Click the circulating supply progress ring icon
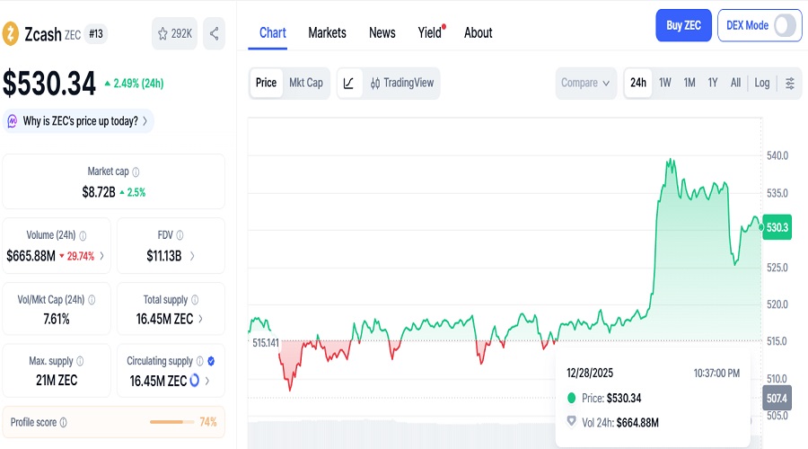Image resolution: width=808 pixels, height=449 pixels. pyautogui.click(x=194, y=381)
